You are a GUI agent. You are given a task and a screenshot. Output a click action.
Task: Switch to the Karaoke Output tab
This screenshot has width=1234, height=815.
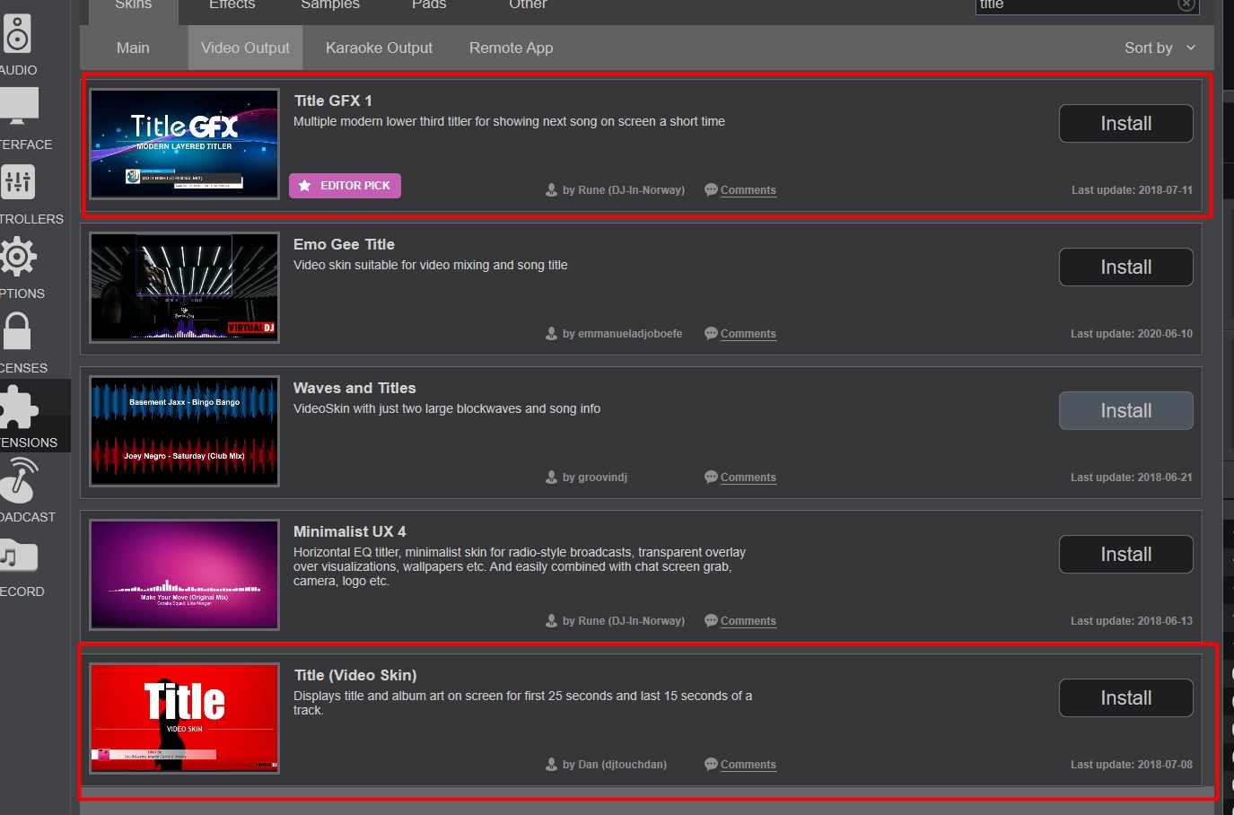click(x=379, y=48)
